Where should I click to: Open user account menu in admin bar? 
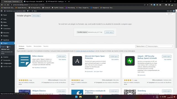coord(171,11)
